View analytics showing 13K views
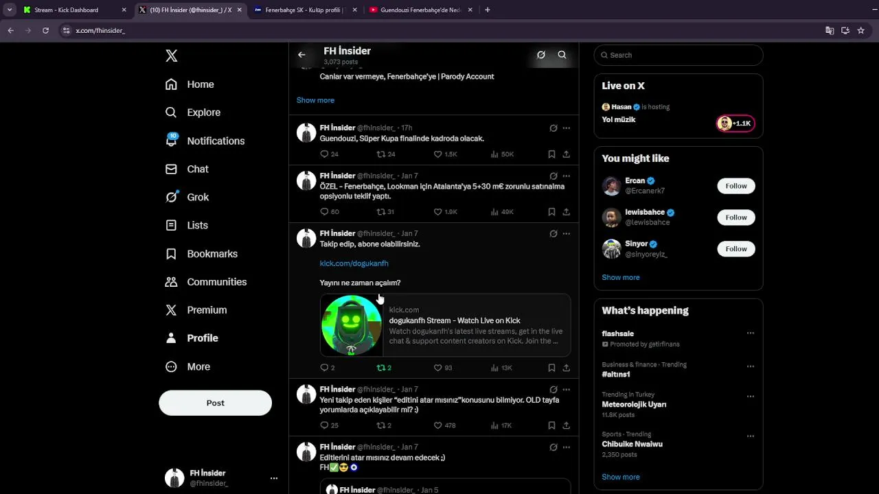This screenshot has height=494, width=879. [x=502, y=368]
